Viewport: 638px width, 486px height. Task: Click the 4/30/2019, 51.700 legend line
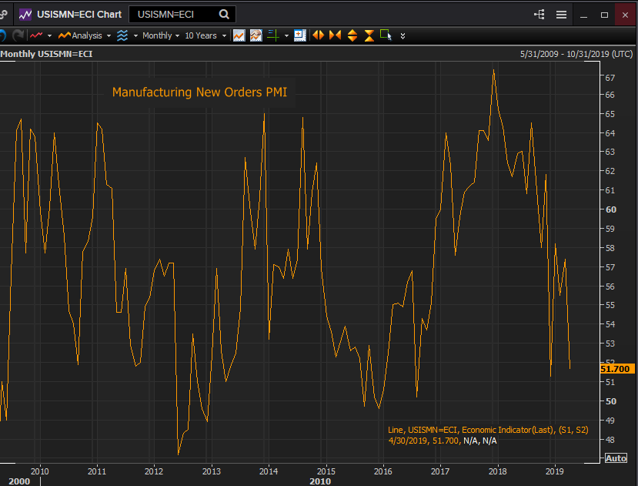[x=443, y=441]
